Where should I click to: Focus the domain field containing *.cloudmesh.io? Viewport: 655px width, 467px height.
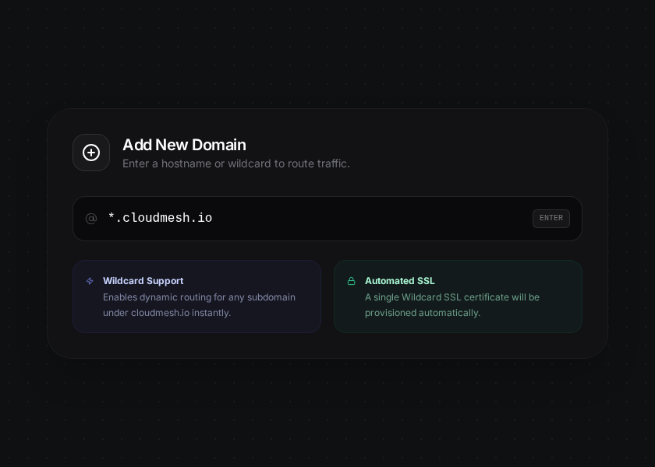[327, 219]
